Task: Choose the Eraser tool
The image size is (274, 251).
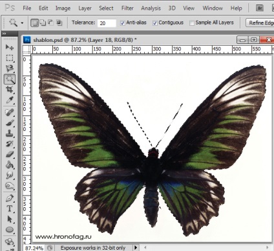Action: (10, 154)
